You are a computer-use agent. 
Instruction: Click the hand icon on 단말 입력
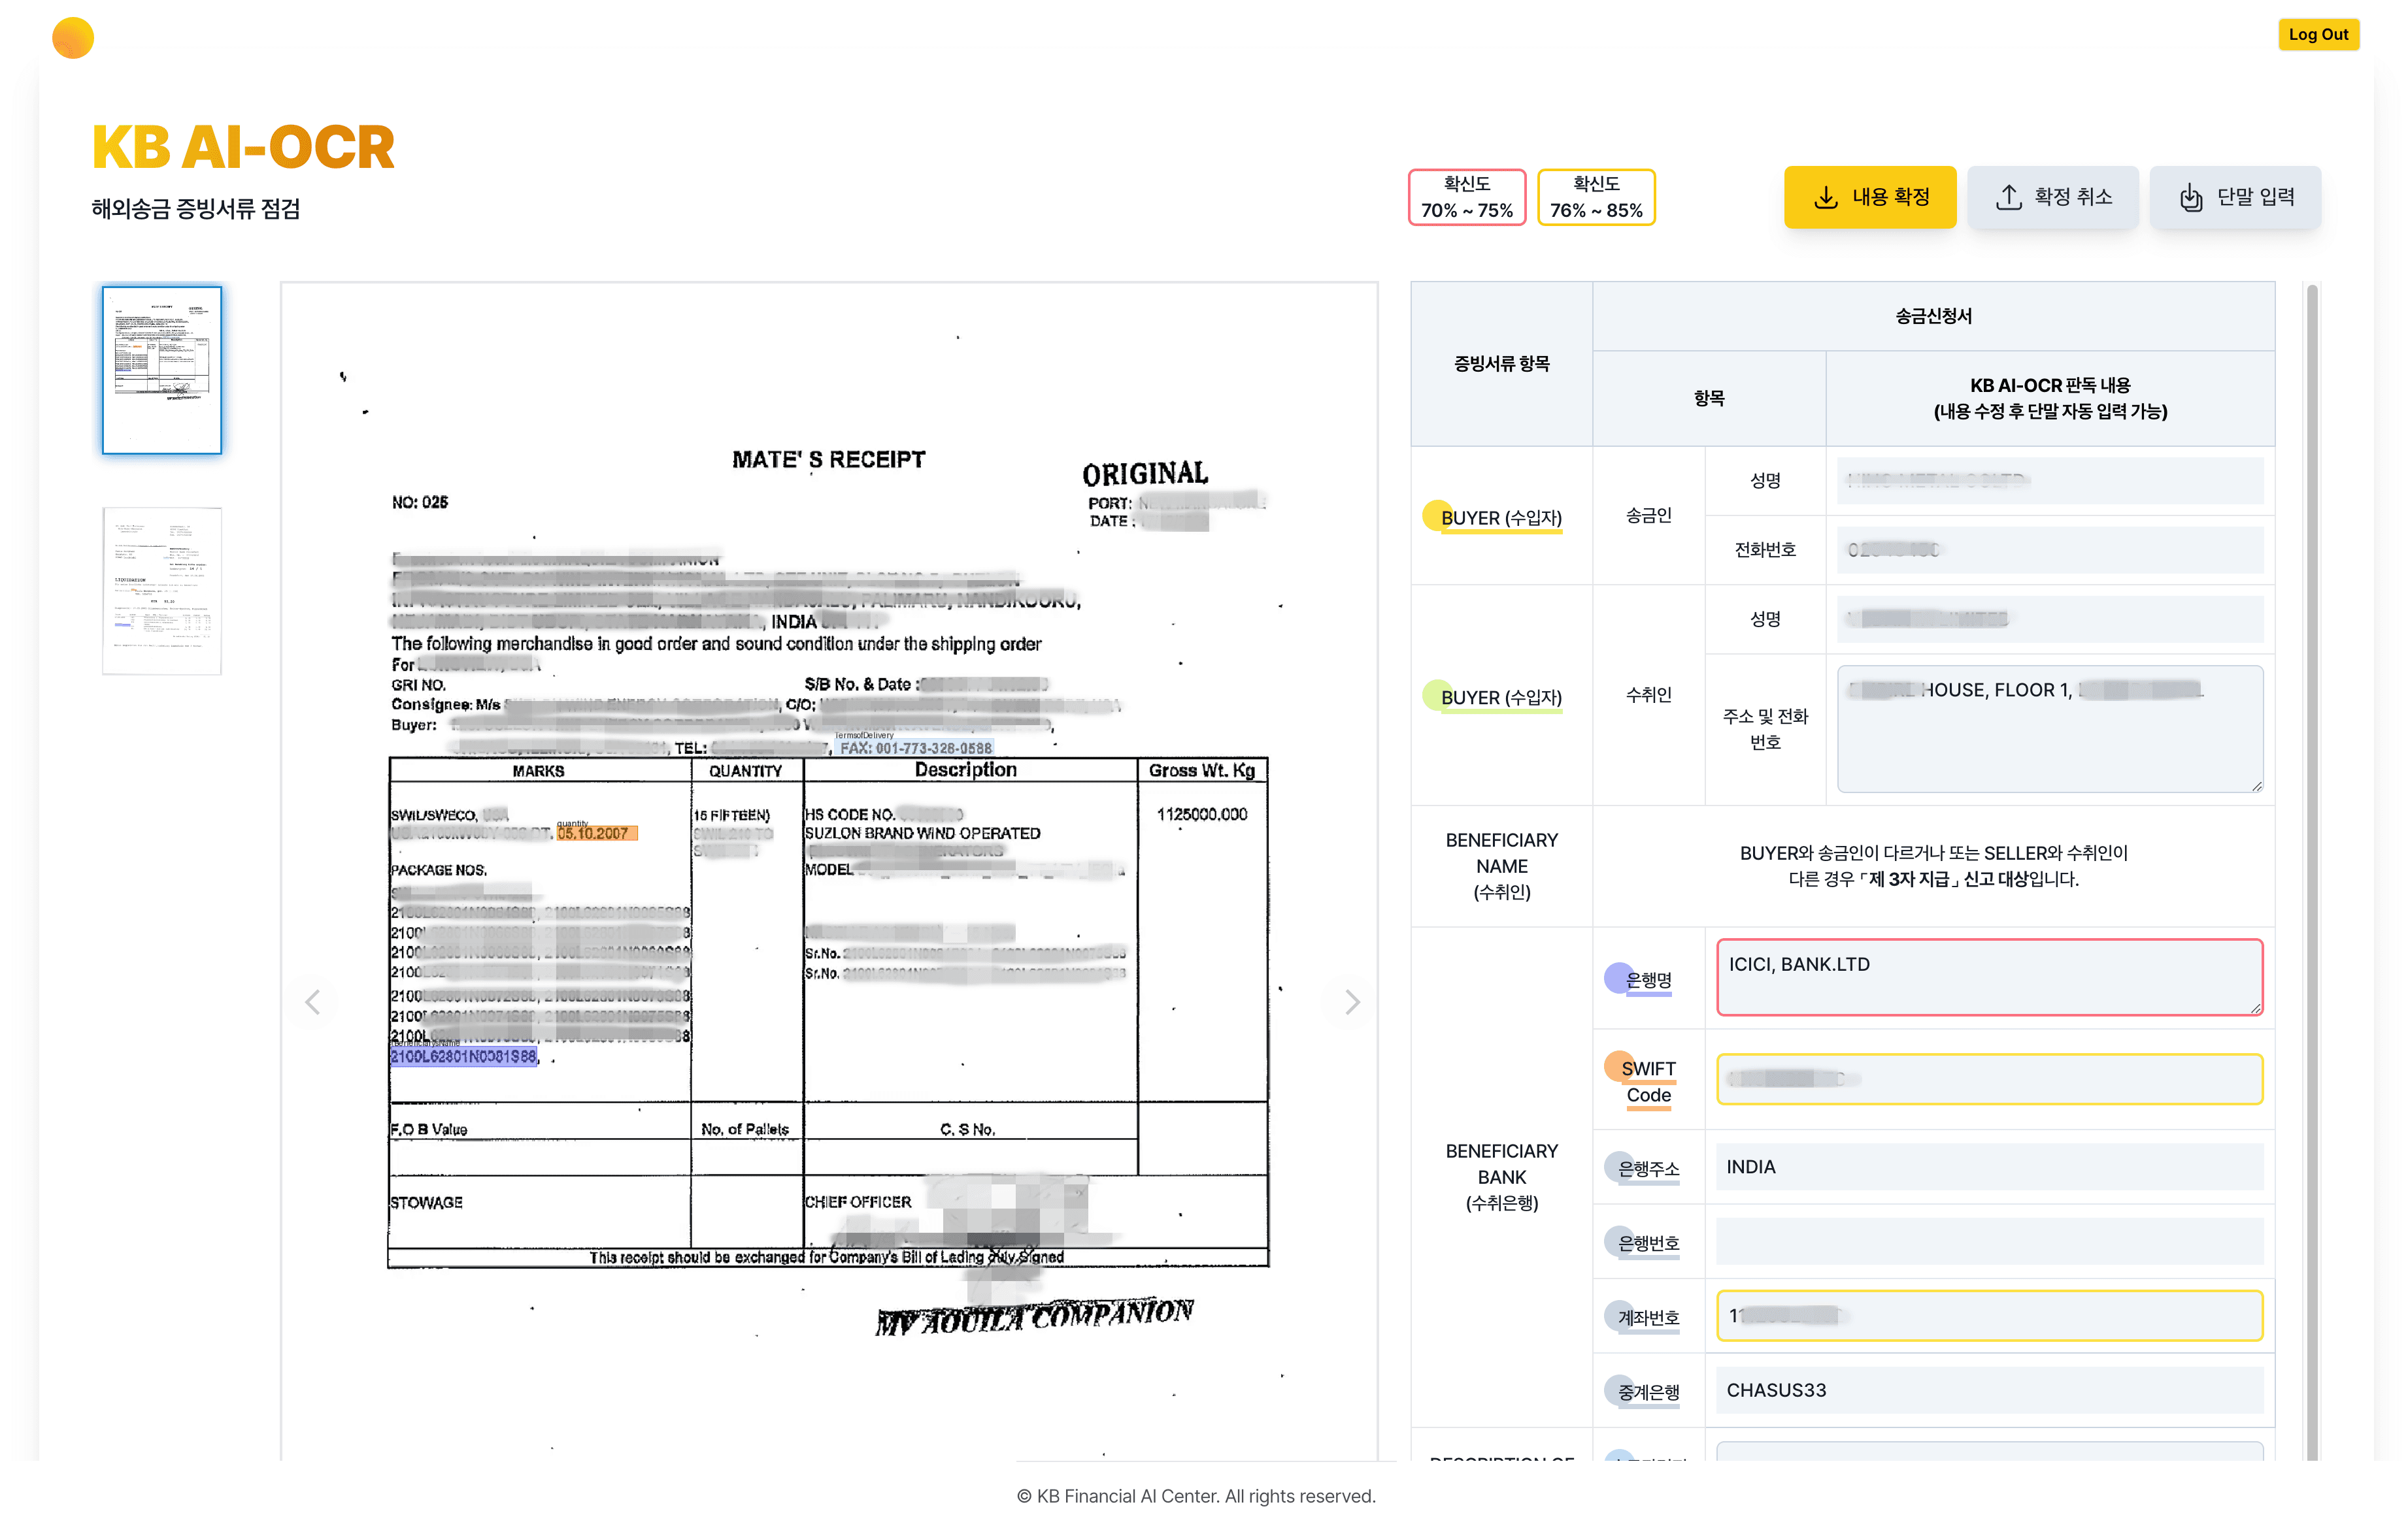click(2190, 197)
